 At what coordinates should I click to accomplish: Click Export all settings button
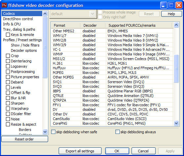pos(80,151)
